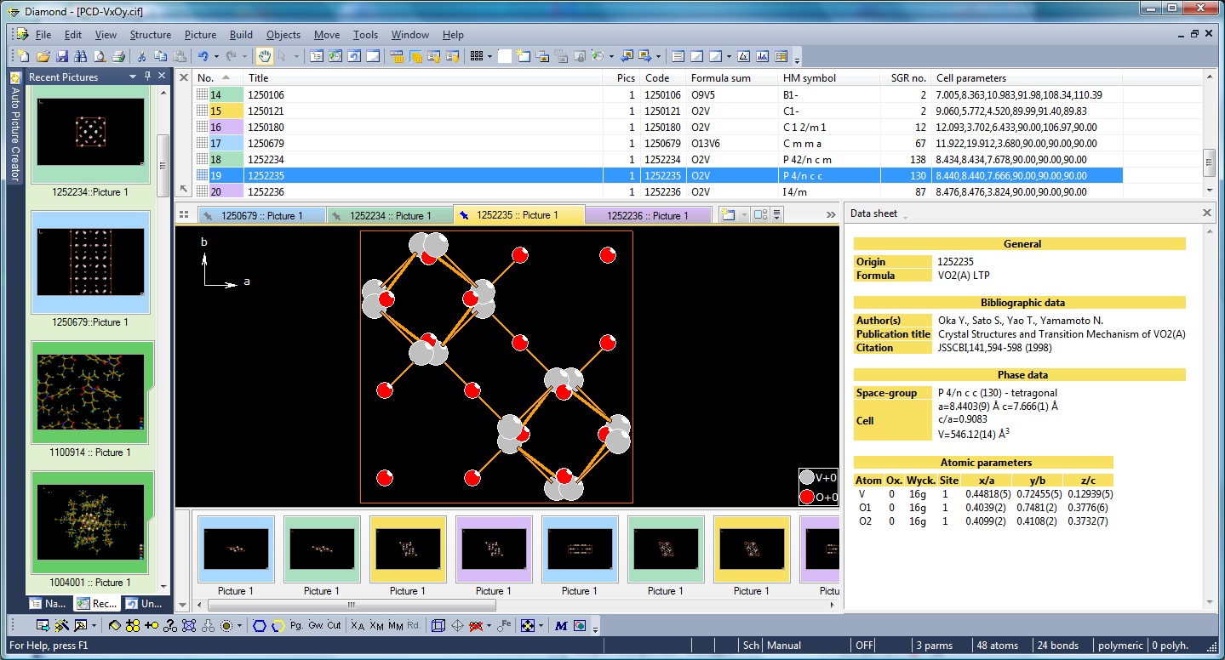Click the red O+0 legend swatch
The image size is (1225, 660).
click(807, 498)
